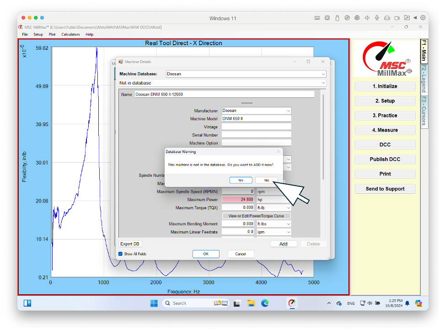Click the DCC button
The width and height of the screenshot is (439, 329).
(x=385, y=145)
